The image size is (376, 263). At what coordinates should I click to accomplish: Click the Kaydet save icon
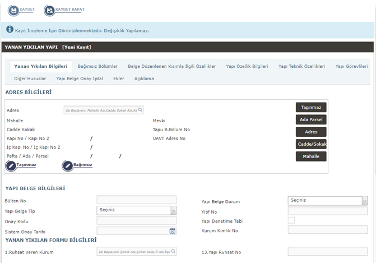13,10
